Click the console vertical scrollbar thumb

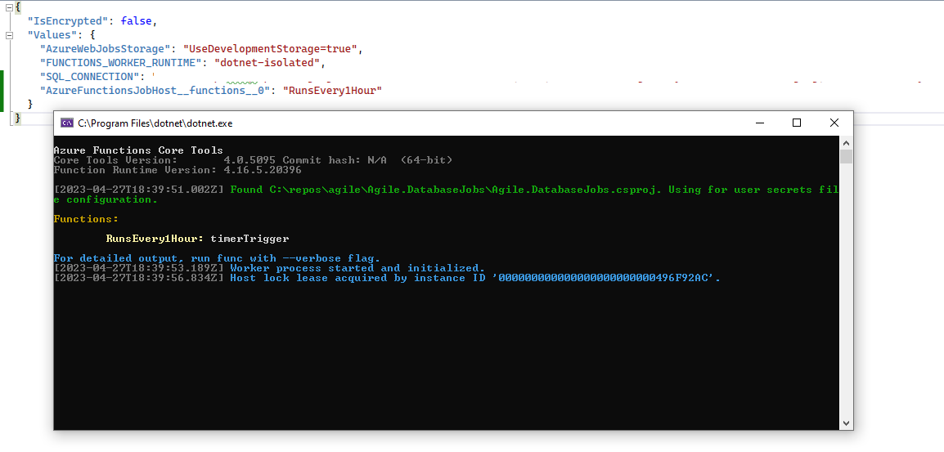point(846,156)
